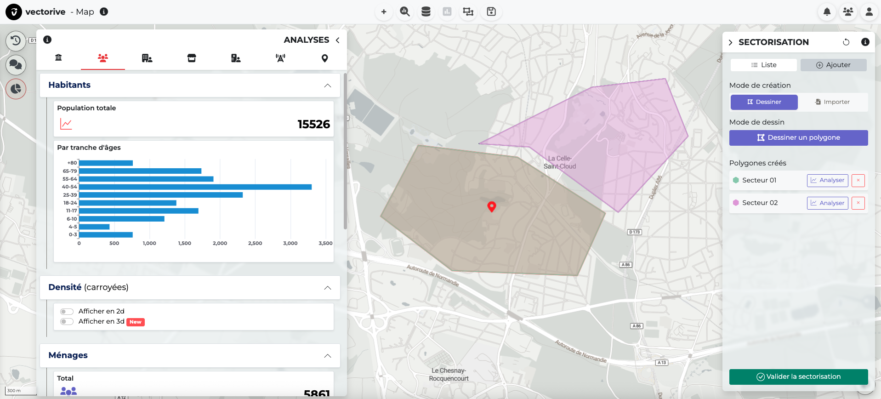The width and height of the screenshot is (881, 399).
Task: Switch to the Liste tab
Action: (763, 65)
